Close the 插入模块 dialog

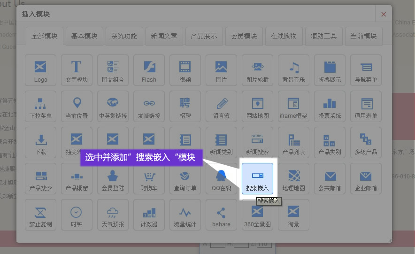tap(384, 14)
